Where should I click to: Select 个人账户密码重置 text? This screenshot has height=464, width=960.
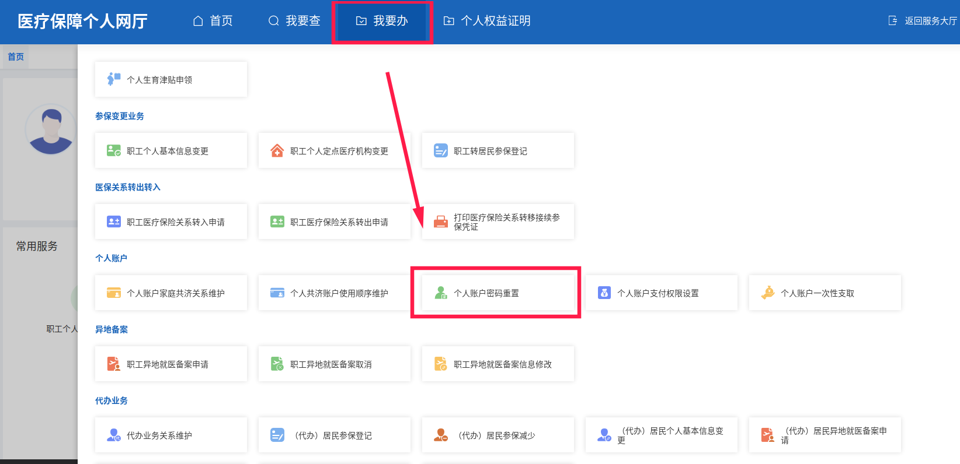[x=486, y=293]
